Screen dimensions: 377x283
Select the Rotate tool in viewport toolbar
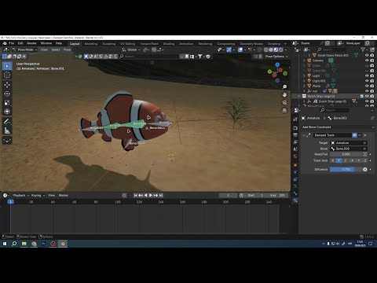(7, 94)
